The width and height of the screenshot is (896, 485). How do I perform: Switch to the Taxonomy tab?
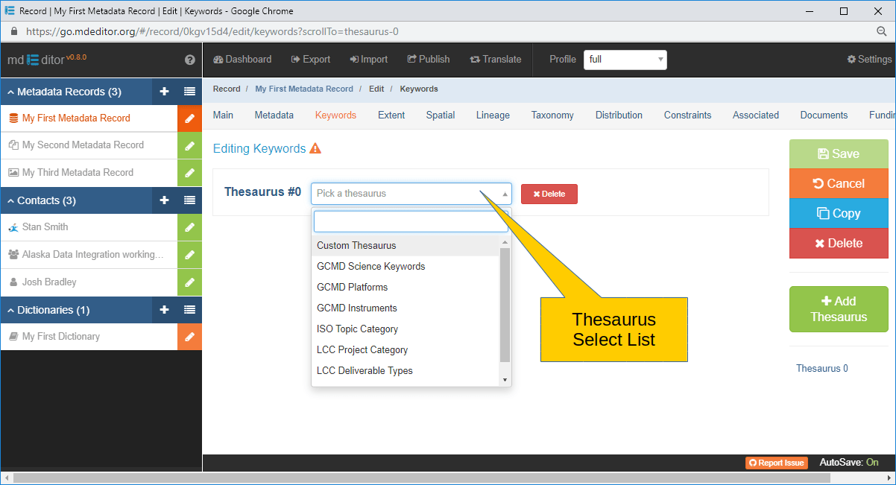552,115
